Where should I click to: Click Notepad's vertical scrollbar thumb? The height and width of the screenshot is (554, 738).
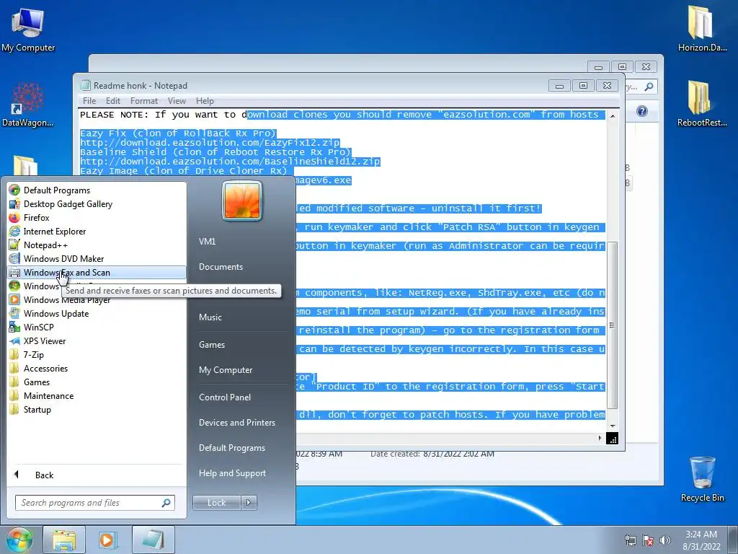pyautogui.click(x=613, y=325)
